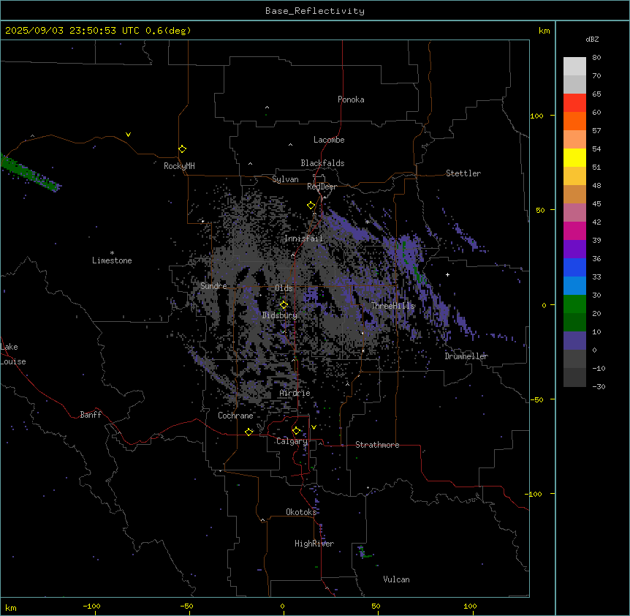Click the yellow diamond marker near Didsbury
The width and height of the screenshot is (630, 616).
tap(284, 305)
